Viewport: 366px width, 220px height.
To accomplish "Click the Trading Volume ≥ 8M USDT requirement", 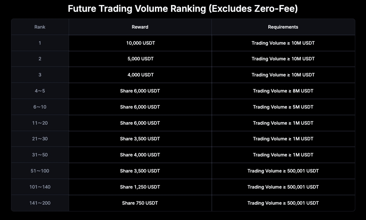I will 283,91.
